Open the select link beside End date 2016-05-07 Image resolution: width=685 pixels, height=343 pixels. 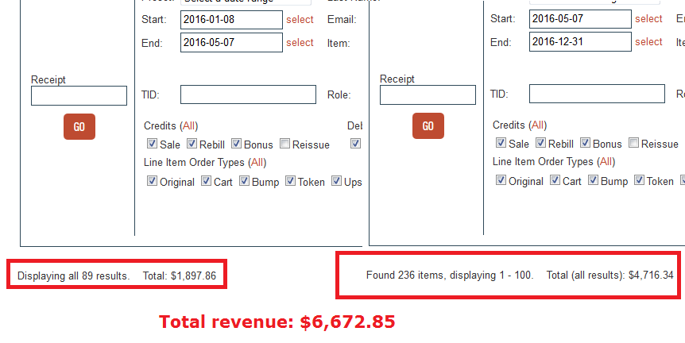point(300,43)
